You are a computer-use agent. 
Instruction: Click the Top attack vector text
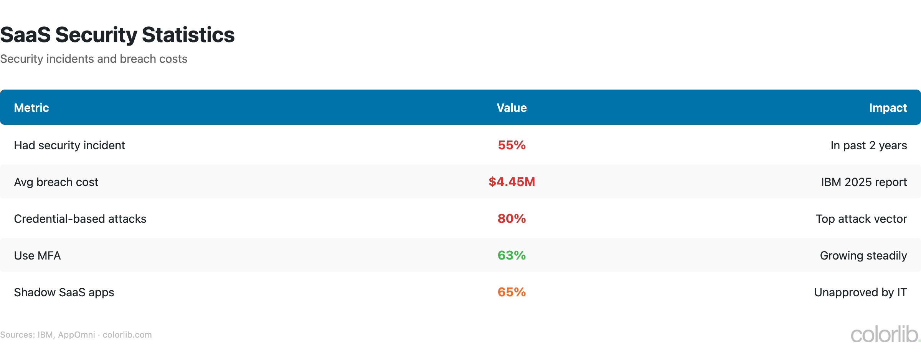[861, 219]
